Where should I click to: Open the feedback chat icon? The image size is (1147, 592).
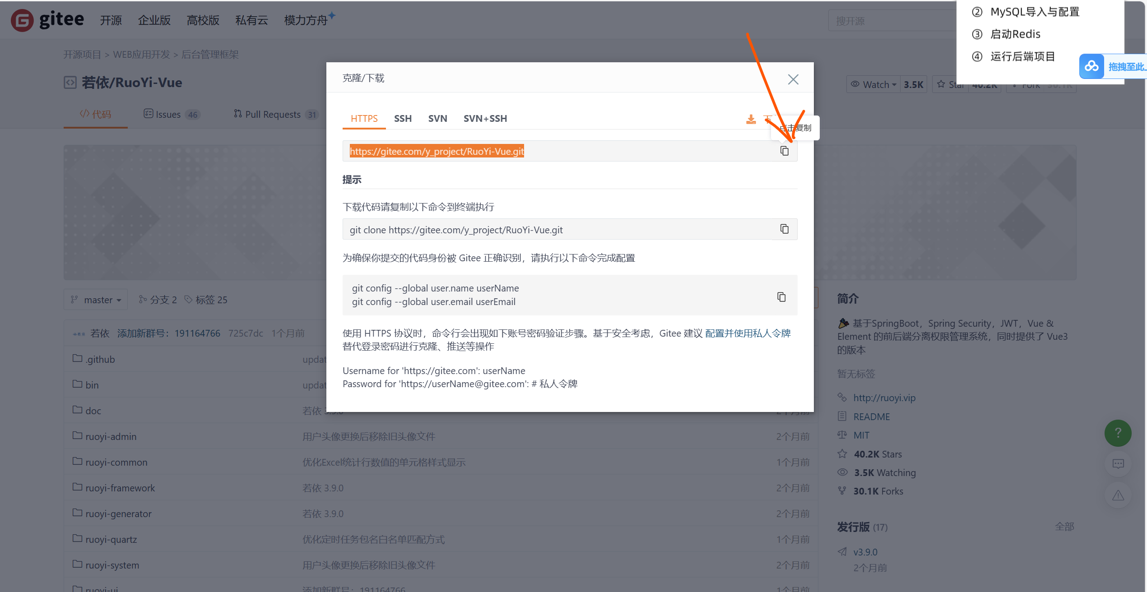click(1118, 464)
